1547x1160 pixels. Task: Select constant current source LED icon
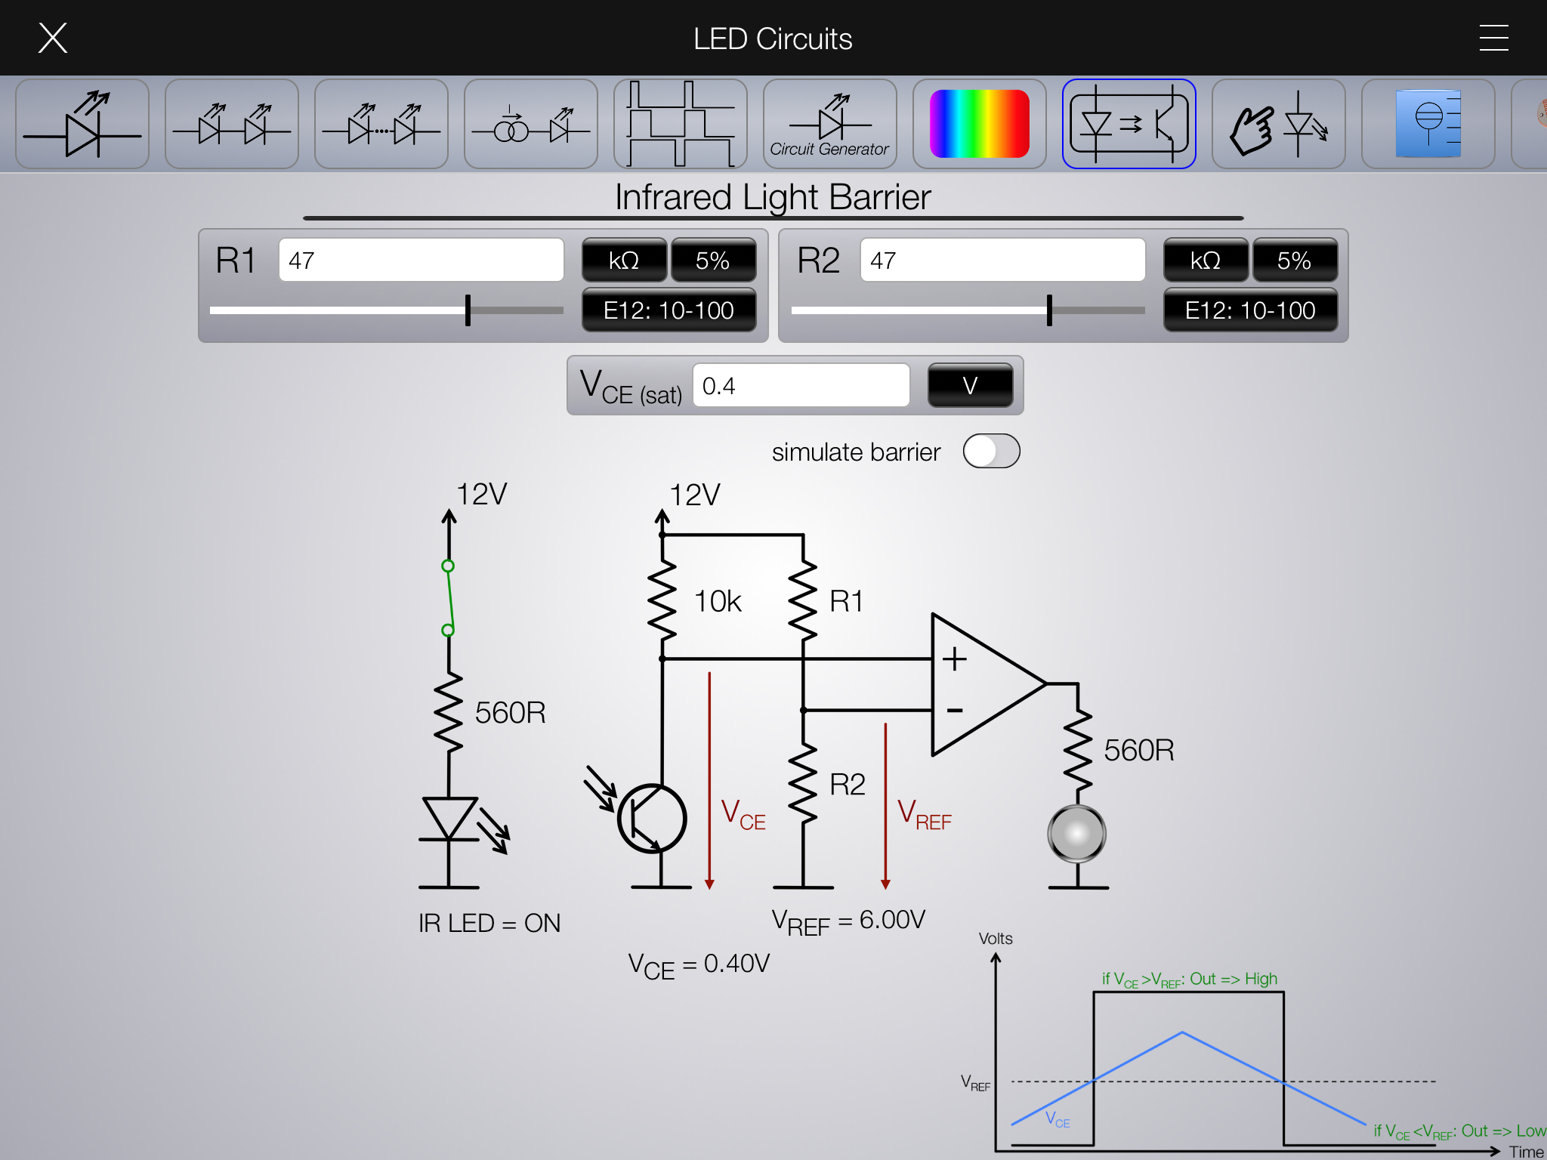(530, 124)
